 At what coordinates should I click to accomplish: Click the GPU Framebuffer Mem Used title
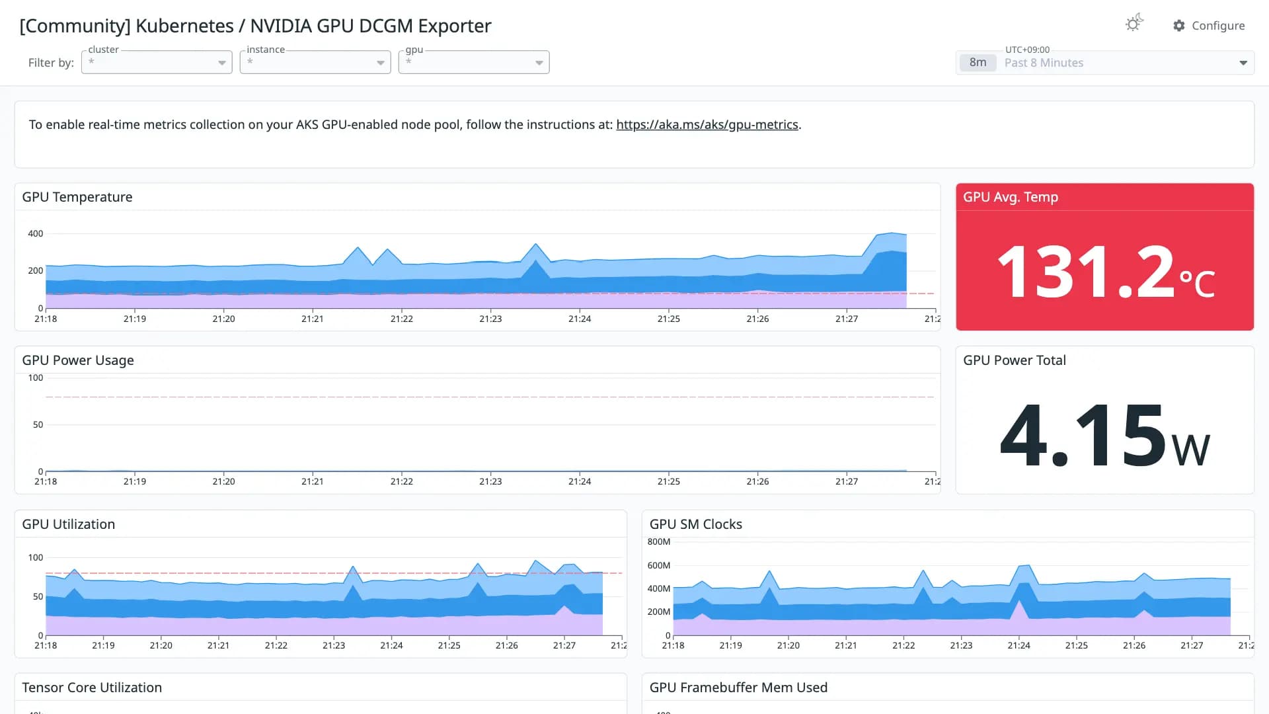(738, 688)
